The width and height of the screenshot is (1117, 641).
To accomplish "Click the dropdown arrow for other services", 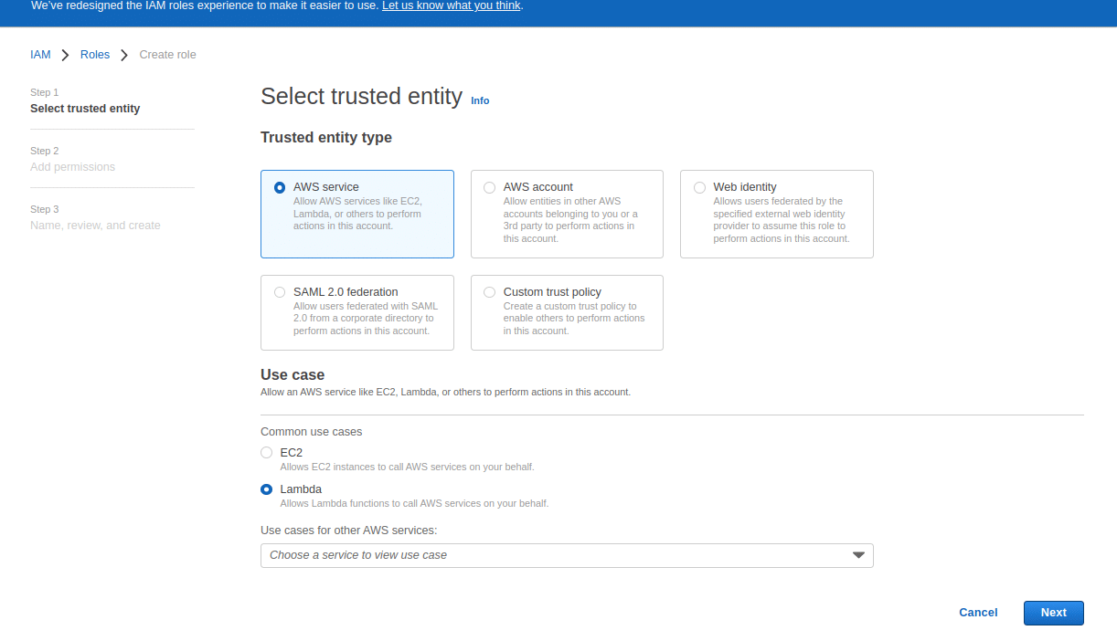I will pyautogui.click(x=857, y=555).
